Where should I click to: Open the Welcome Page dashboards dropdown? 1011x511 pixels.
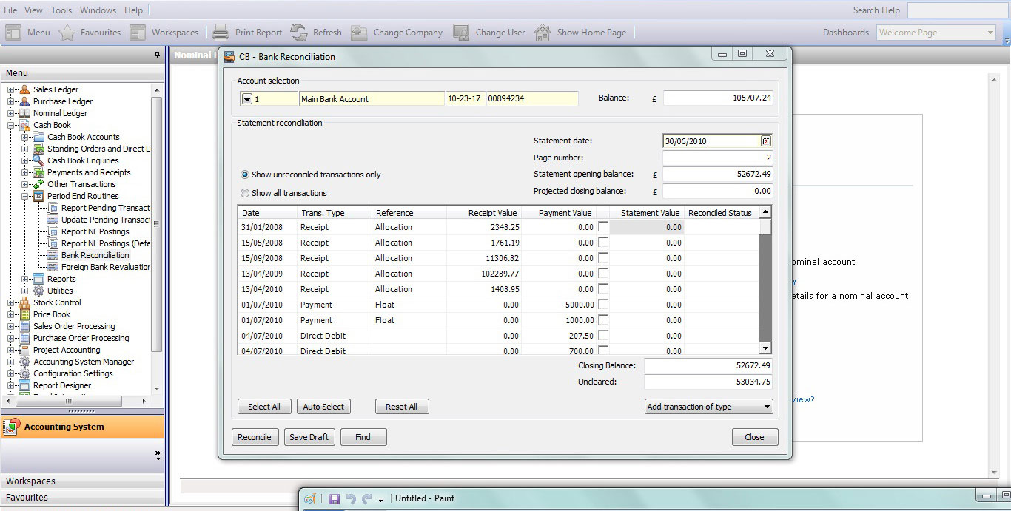coord(990,33)
